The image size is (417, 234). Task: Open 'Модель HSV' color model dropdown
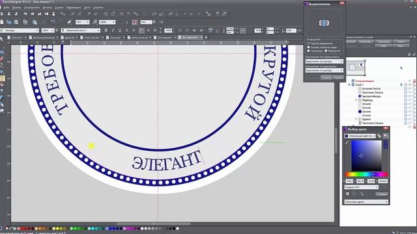tap(361, 187)
